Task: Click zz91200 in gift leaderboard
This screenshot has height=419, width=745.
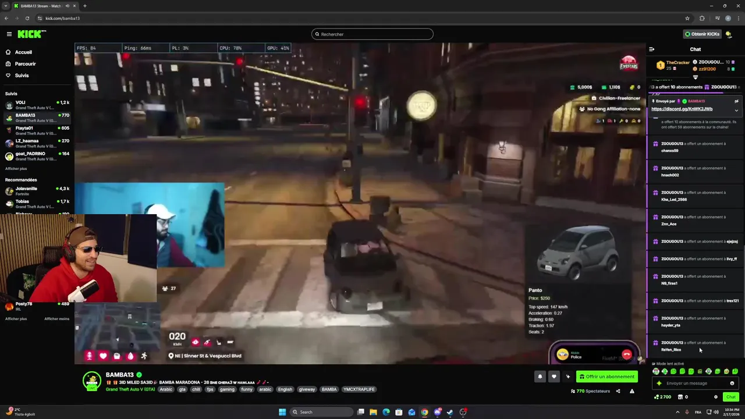Action: (707, 69)
